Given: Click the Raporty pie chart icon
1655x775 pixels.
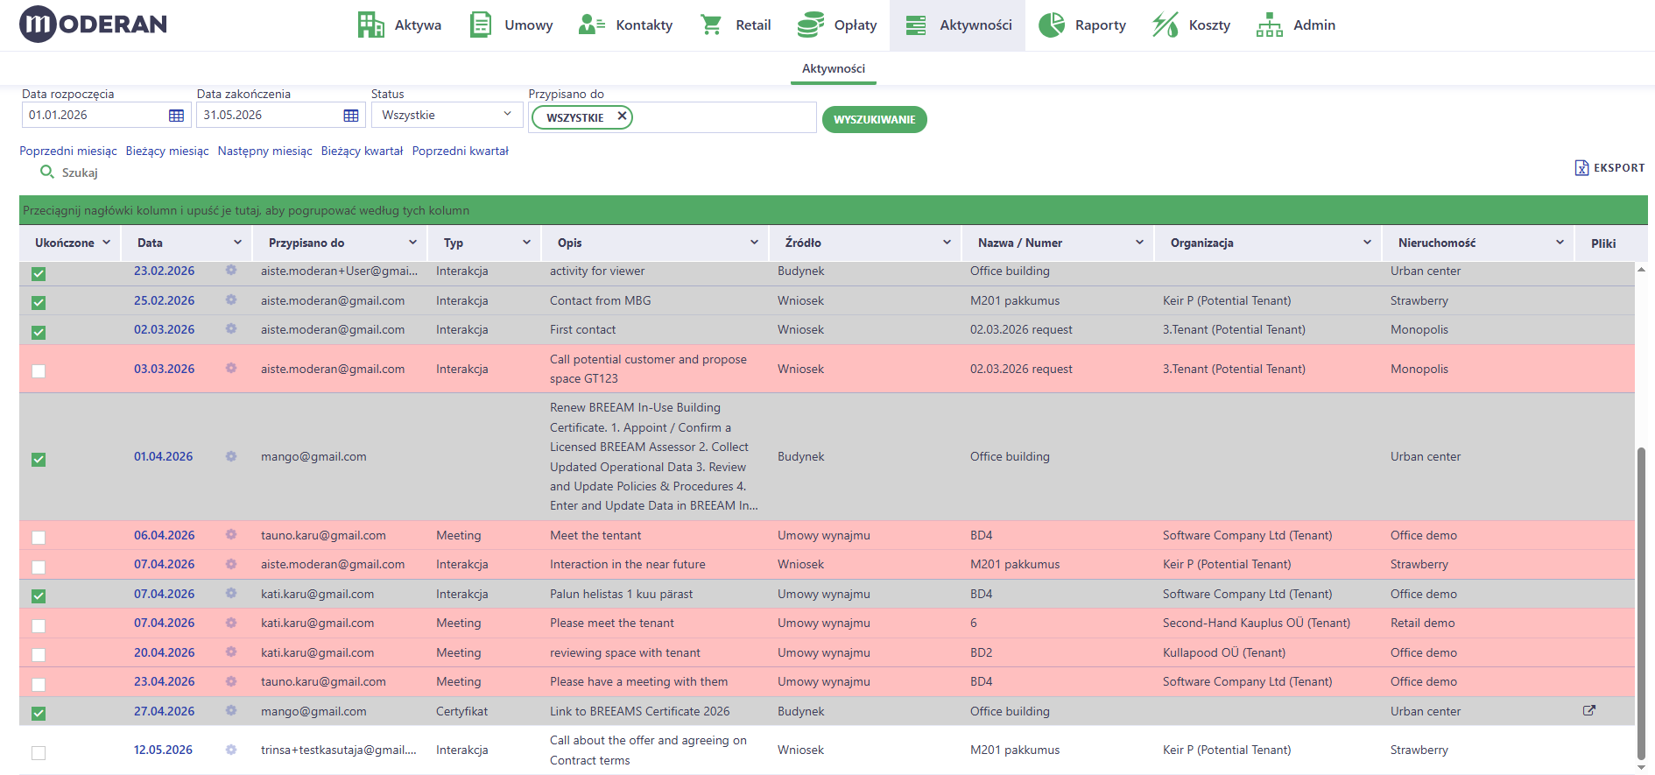Looking at the screenshot, I should pos(1051,25).
